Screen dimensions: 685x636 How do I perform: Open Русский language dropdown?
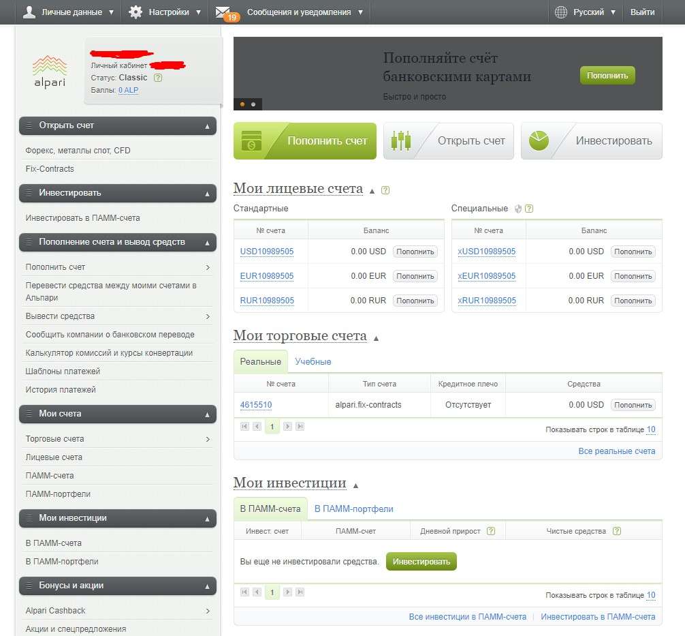[586, 12]
